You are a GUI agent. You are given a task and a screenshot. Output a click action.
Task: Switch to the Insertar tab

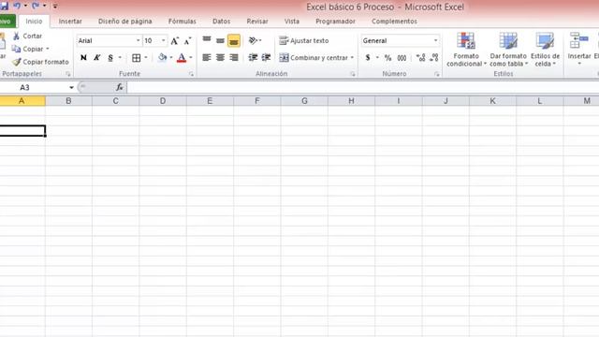[x=70, y=22]
